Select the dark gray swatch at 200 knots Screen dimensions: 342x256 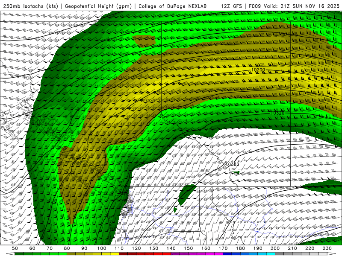point(280,254)
